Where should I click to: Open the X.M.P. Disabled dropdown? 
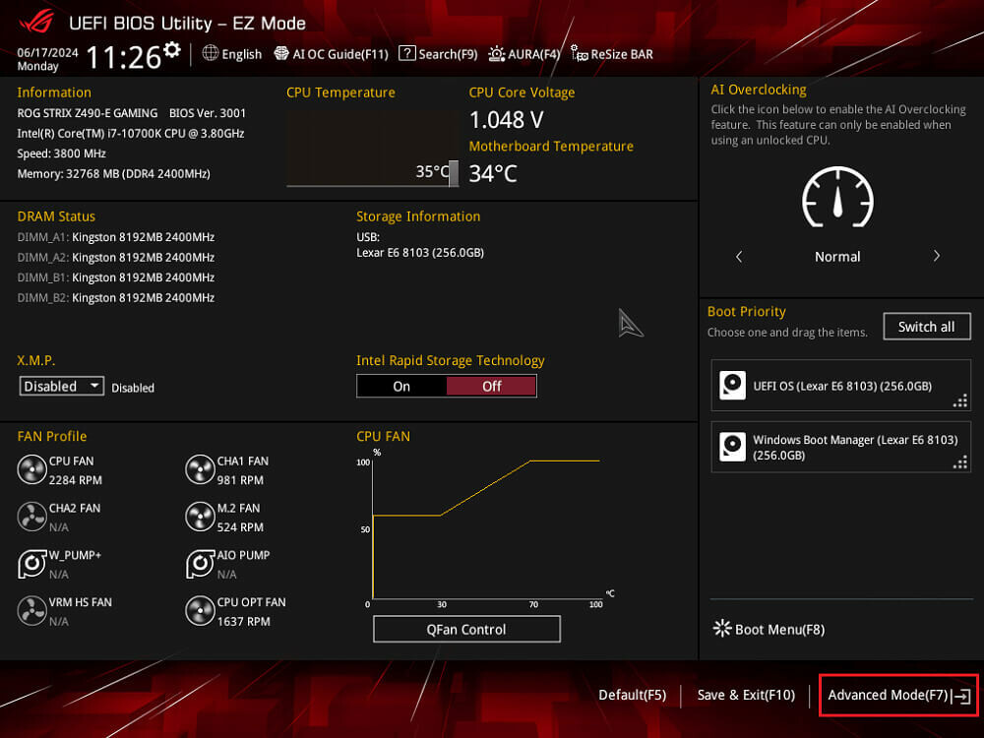pos(61,386)
